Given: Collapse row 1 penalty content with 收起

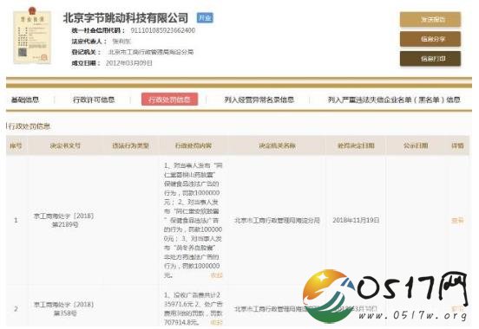Looking at the screenshot, I should (216, 275).
